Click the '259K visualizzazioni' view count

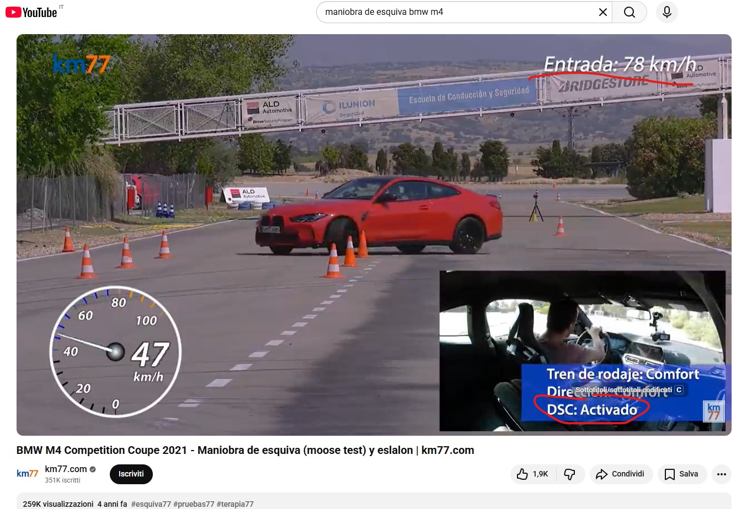[x=58, y=503]
